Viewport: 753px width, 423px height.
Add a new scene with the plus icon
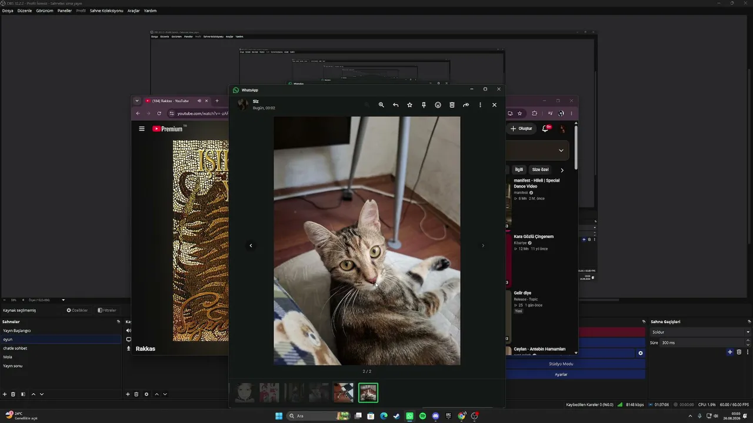(5, 394)
